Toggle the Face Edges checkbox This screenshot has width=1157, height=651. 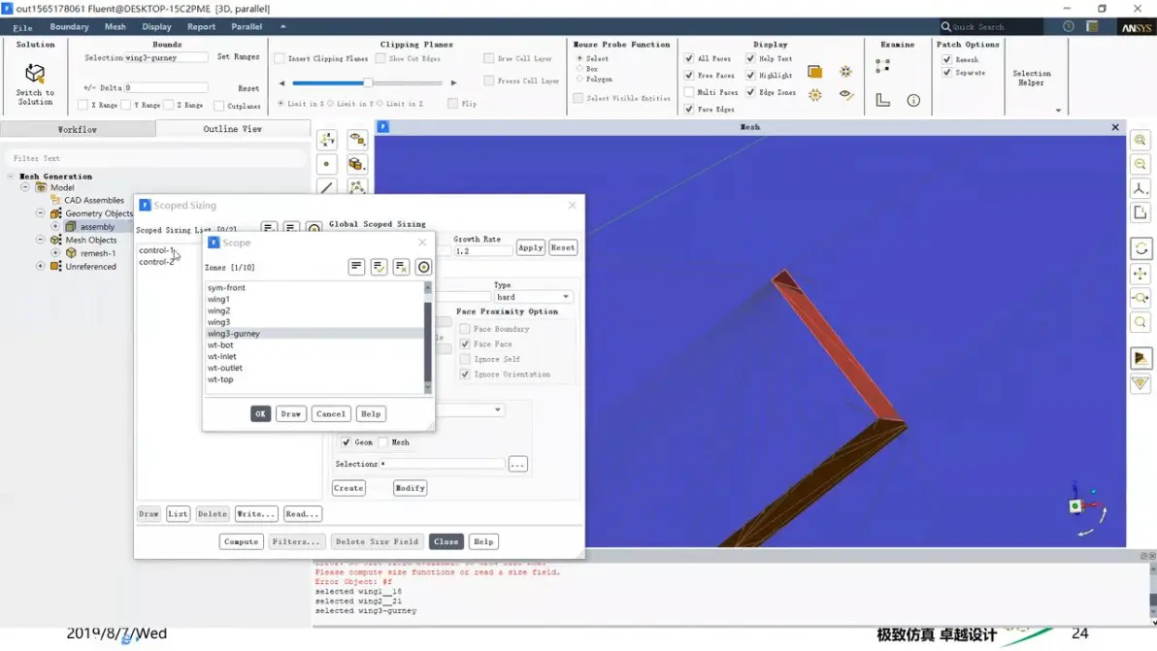[x=689, y=109]
